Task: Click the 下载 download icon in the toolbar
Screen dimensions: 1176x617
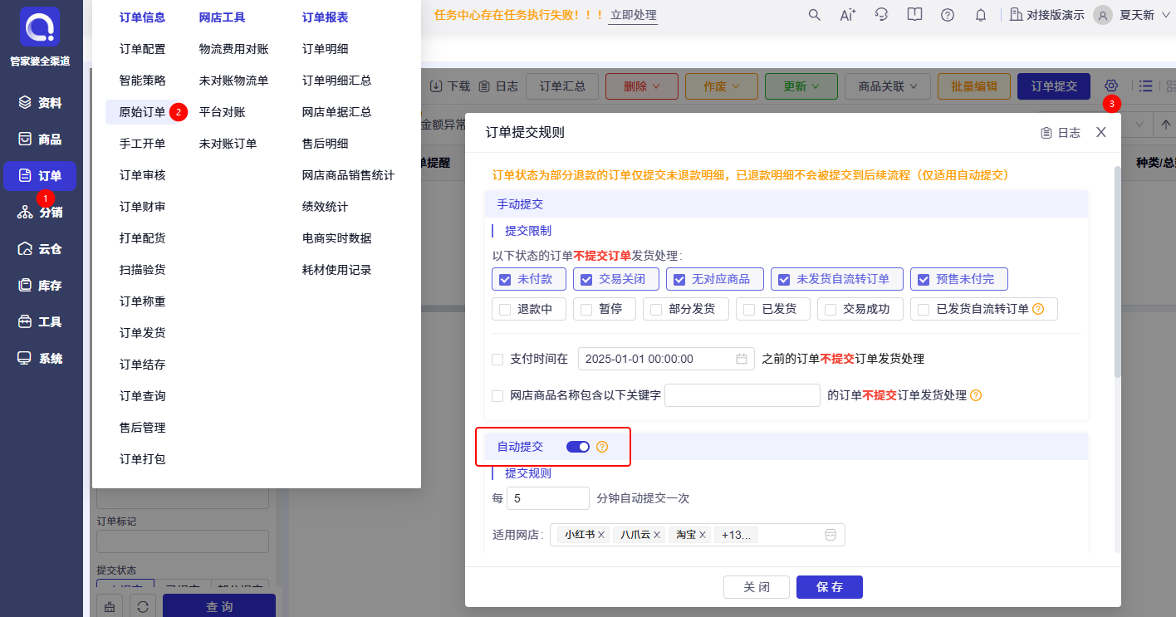Action: click(x=436, y=86)
